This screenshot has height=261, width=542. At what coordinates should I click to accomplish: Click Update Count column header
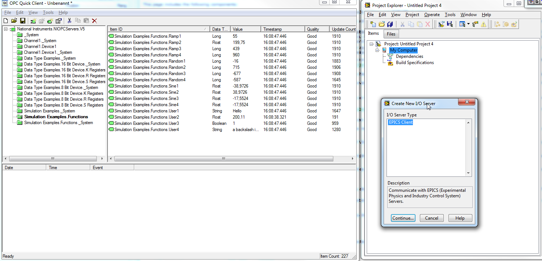pos(343,29)
